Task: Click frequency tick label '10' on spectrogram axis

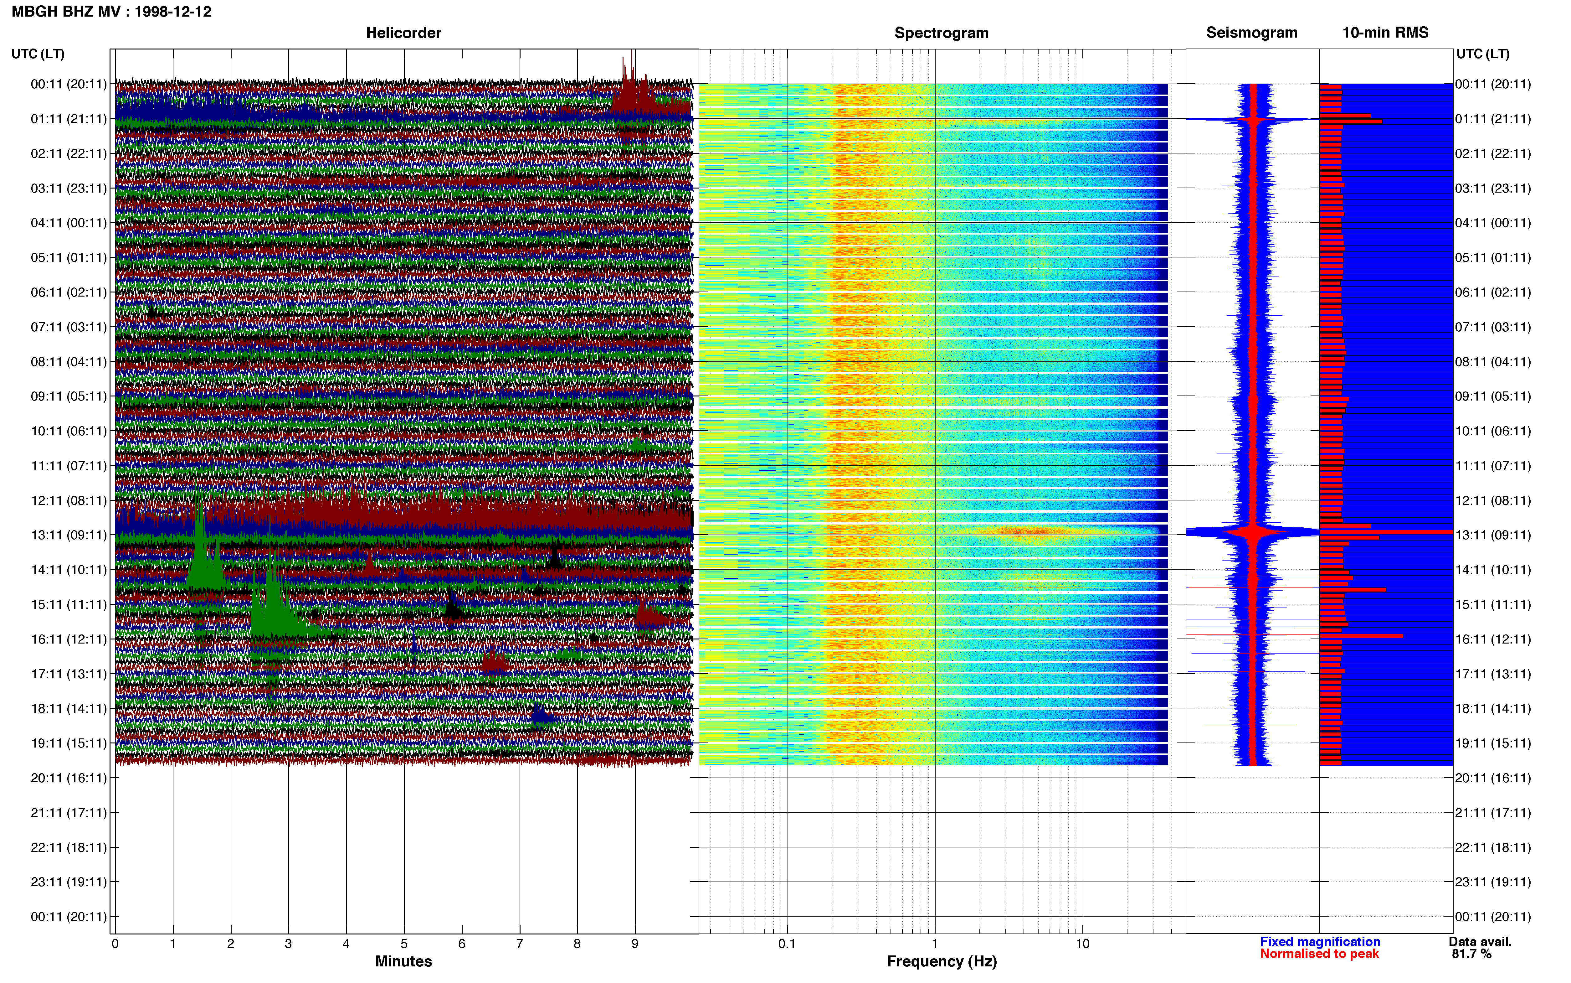Action: pyautogui.click(x=1082, y=944)
